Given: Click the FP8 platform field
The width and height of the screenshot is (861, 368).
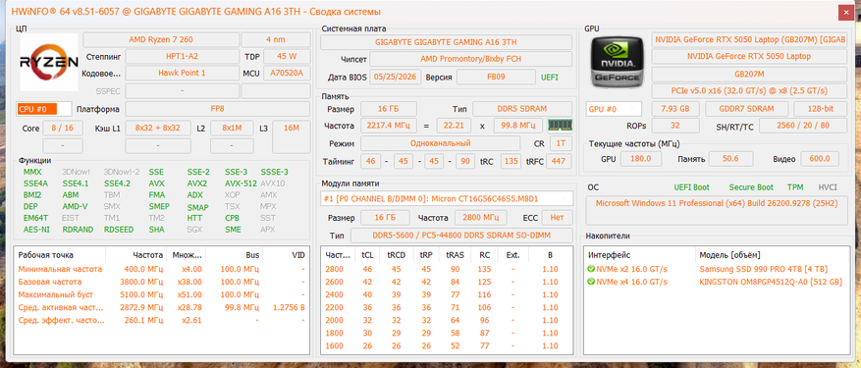Looking at the screenshot, I should pyautogui.click(x=218, y=109).
